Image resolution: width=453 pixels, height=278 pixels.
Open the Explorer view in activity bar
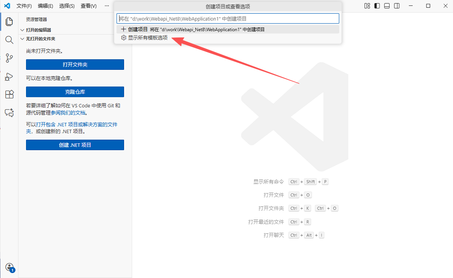tap(9, 21)
